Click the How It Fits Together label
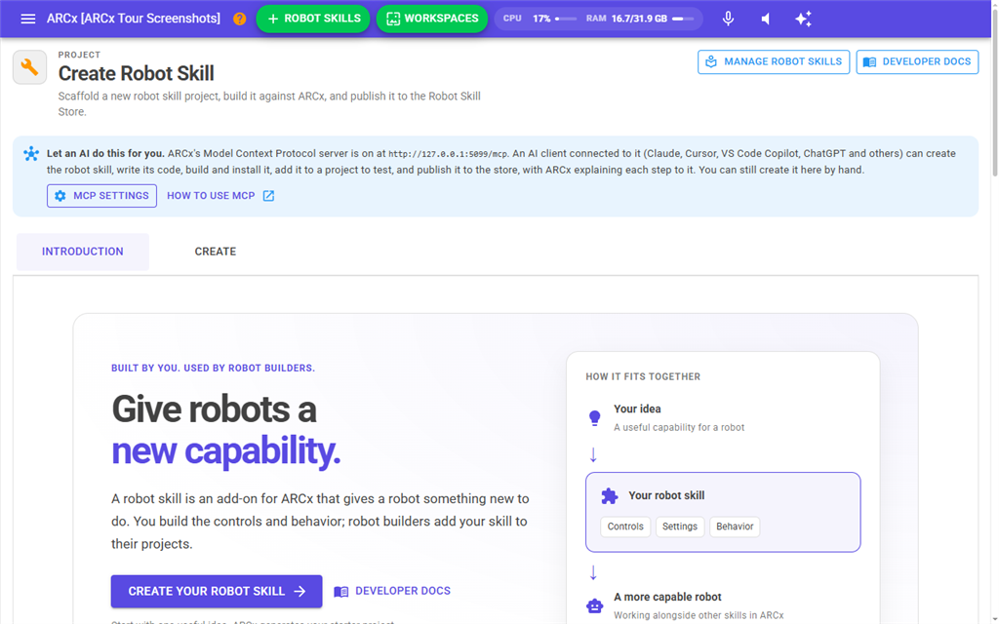The height and width of the screenshot is (624, 999). click(x=643, y=377)
